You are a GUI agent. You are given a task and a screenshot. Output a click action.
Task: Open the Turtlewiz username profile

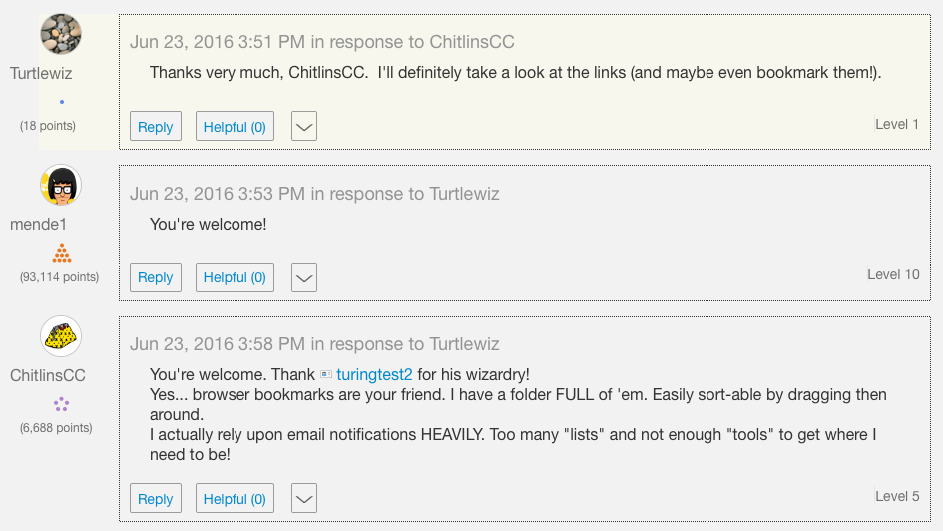point(41,74)
